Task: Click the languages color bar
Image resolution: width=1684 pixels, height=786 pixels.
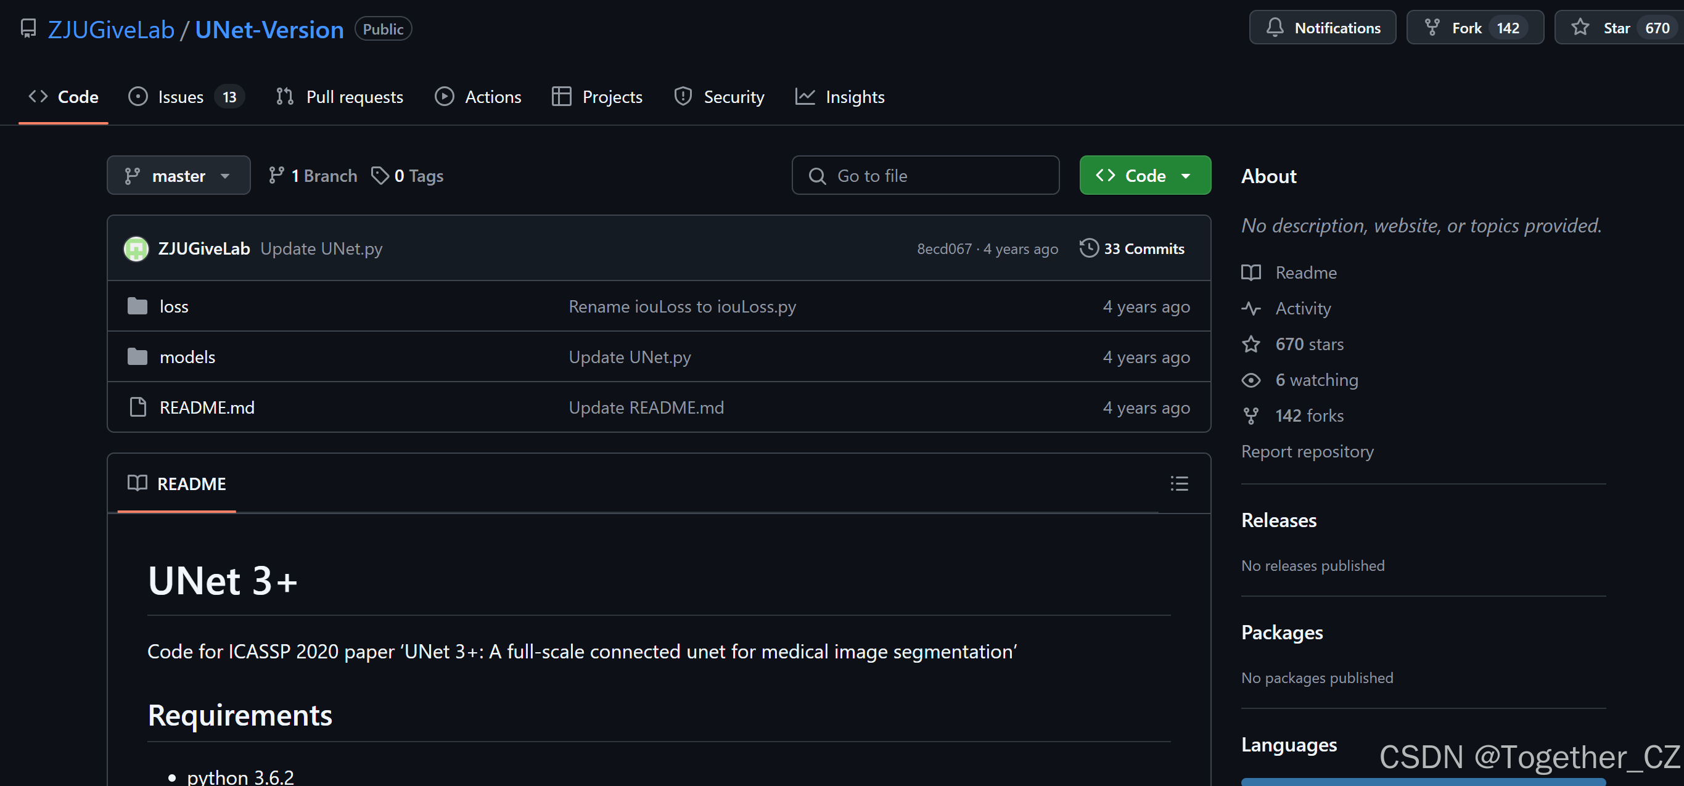Action: 1423,782
